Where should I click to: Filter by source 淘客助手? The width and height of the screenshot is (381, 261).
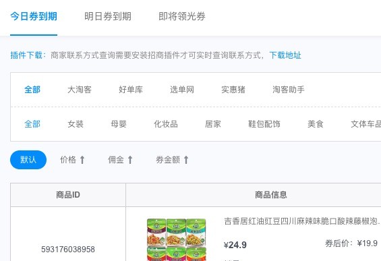[289, 90]
